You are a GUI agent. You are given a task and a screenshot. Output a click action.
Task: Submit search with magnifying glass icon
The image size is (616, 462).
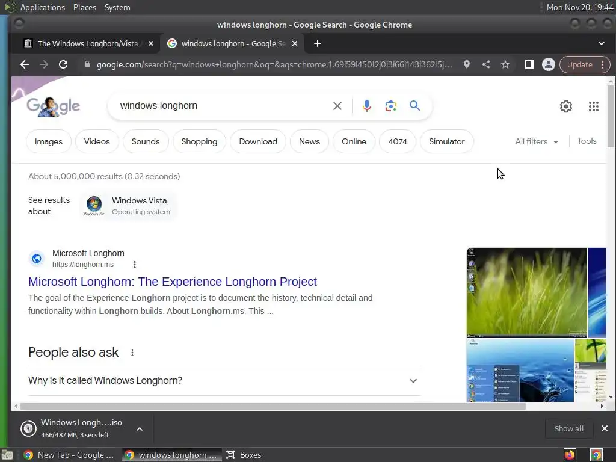(x=414, y=106)
